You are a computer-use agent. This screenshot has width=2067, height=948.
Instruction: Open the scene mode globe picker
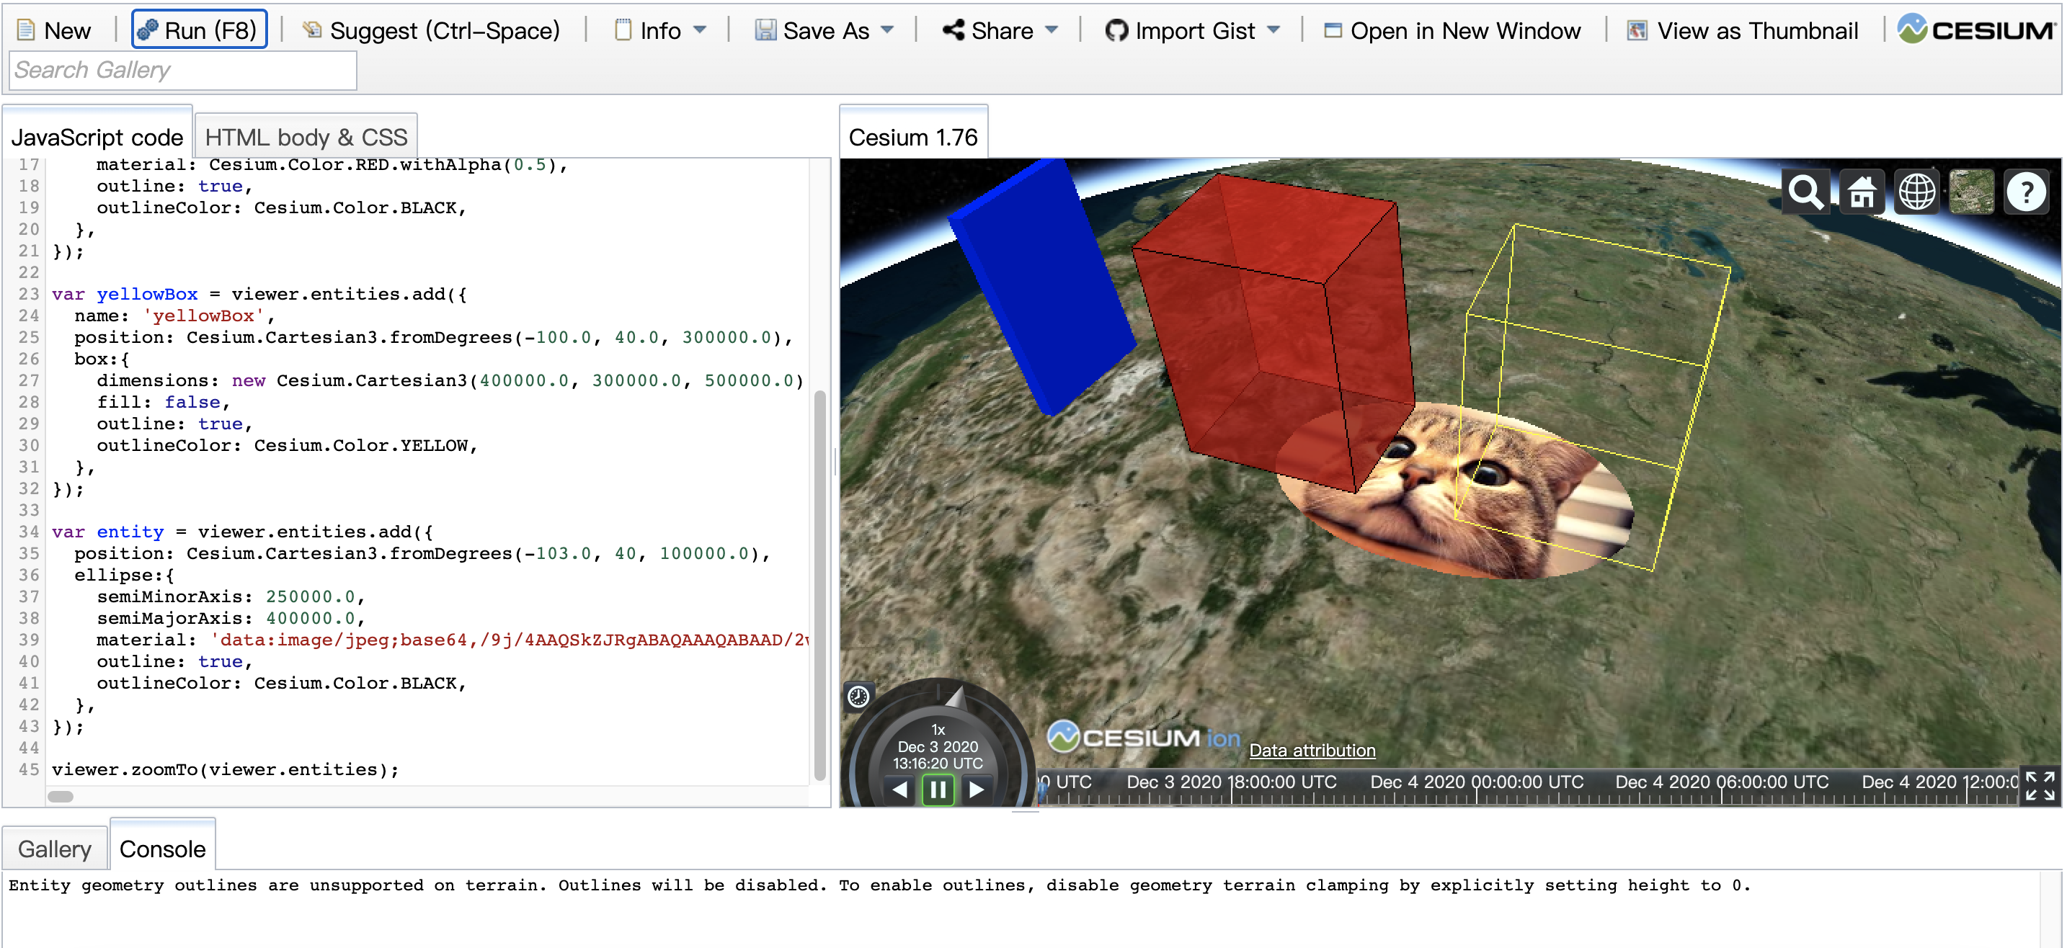tap(1916, 192)
